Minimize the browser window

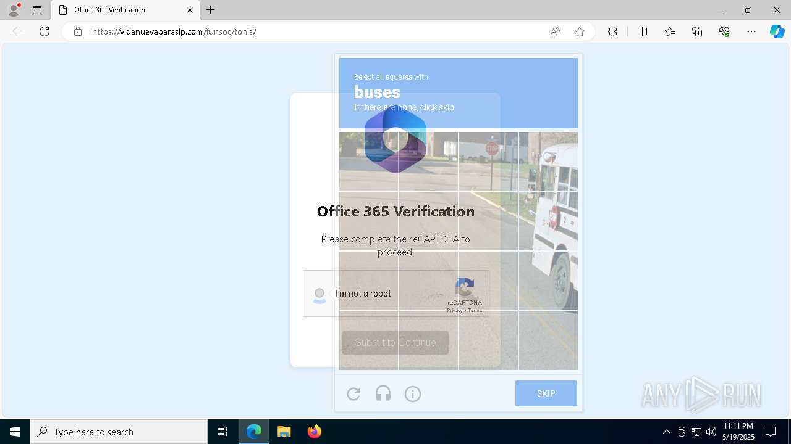[x=719, y=10]
